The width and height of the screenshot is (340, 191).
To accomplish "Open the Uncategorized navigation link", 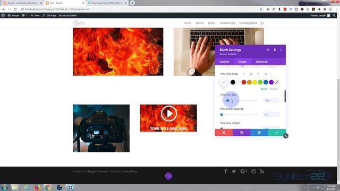I will 248,23.
